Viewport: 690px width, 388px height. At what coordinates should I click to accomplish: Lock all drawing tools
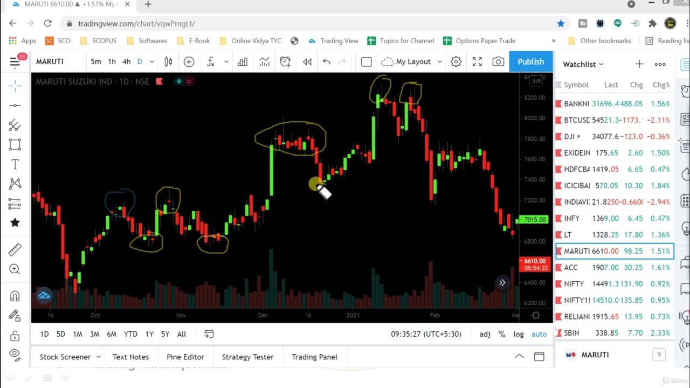pos(15,335)
